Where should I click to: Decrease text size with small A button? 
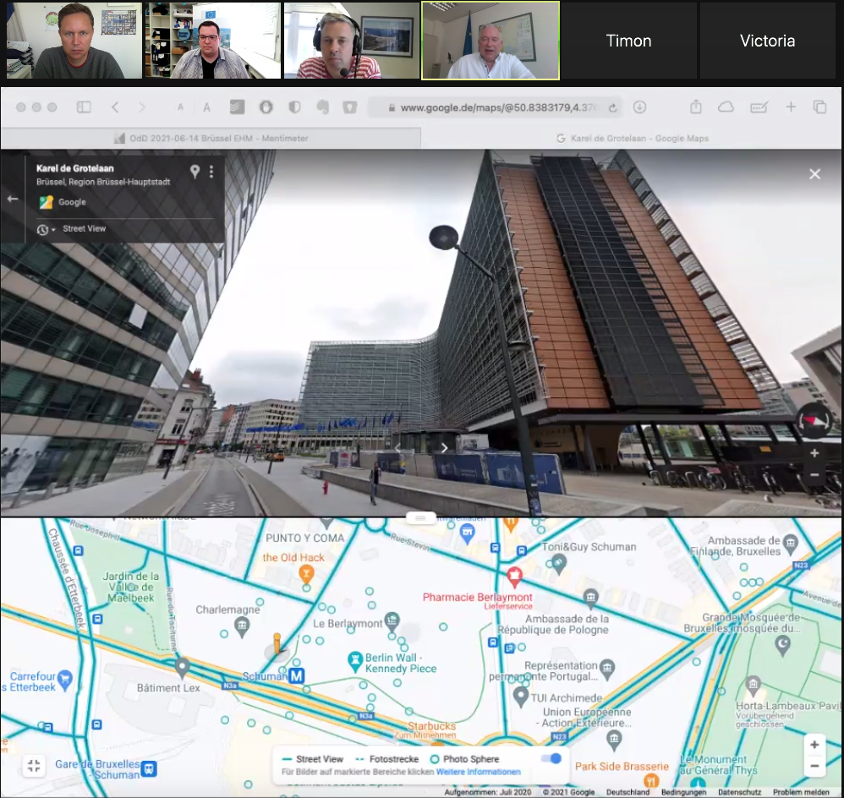(x=180, y=107)
